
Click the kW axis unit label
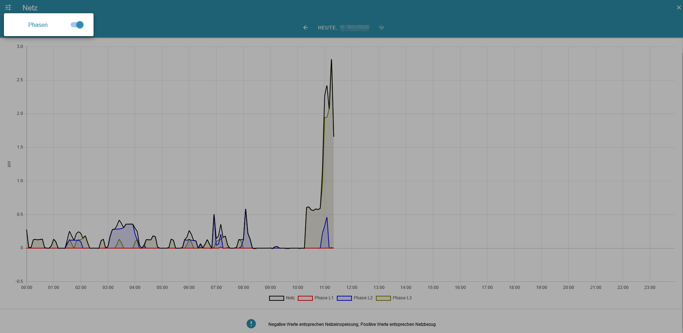coord(9,164)
